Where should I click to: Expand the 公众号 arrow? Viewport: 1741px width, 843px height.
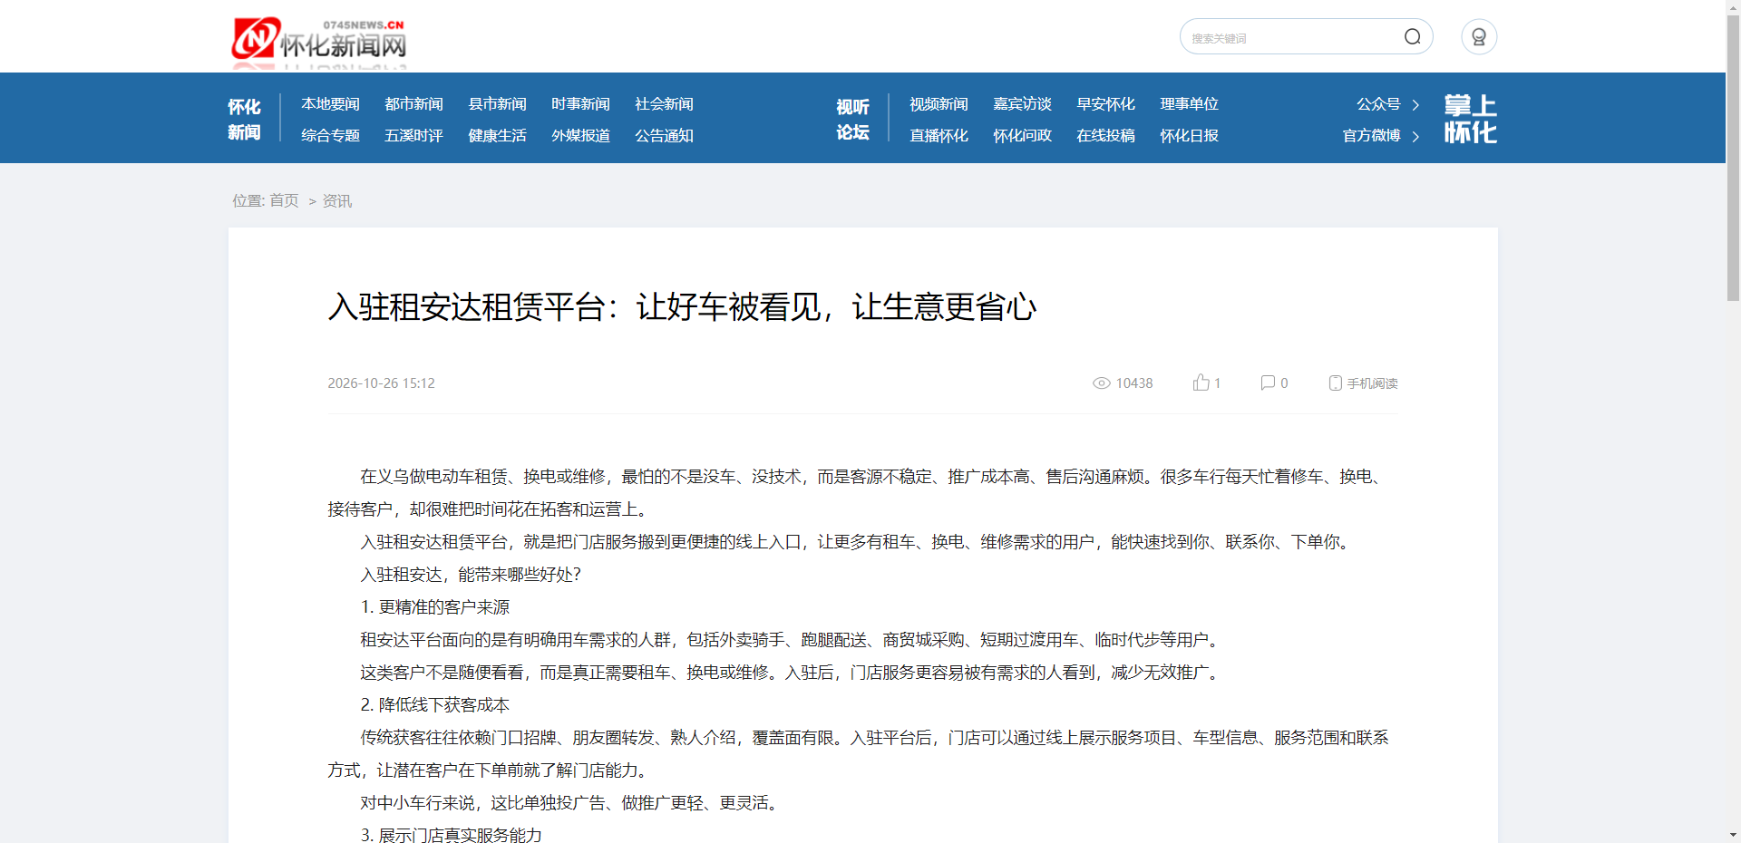(x=1415, y=105)
